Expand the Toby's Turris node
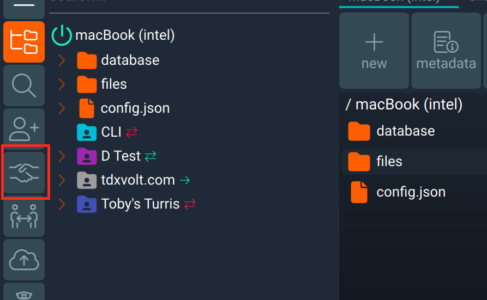The width and height of the screenshot is (487, 300). 62,204
